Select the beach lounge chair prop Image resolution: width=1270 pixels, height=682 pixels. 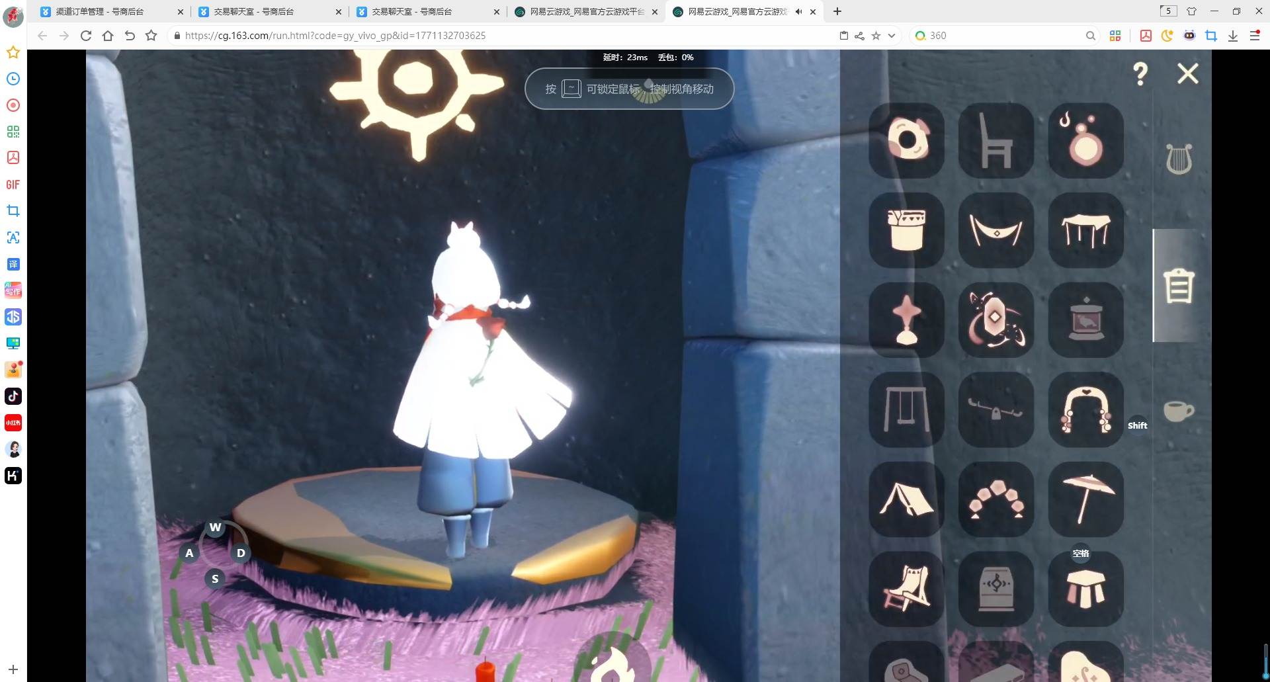point(906,589)
